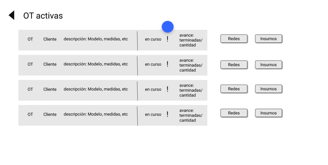Click 'en curso' status in second row
Screen dimensions: 328x165
click(153, 64)
